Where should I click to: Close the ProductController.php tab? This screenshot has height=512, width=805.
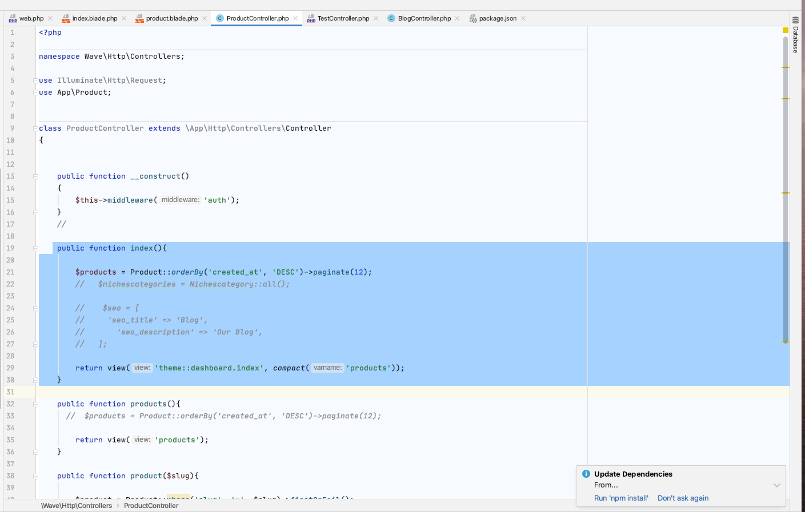tap(295, 18)
